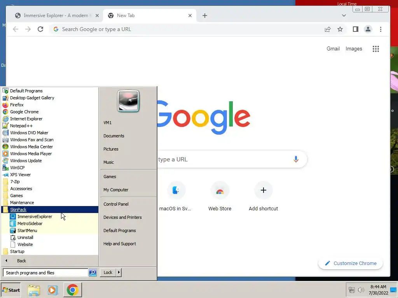The image size is (398, 298).
Task: Expand the 7-Zip folder
Action: 50,182
